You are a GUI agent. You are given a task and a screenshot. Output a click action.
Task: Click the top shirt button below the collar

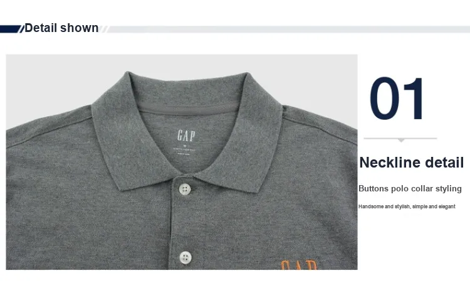[185, 189]
